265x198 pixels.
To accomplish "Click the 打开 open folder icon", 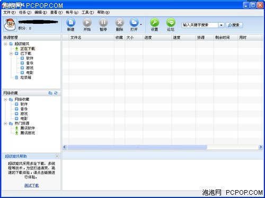I will 134,23.
